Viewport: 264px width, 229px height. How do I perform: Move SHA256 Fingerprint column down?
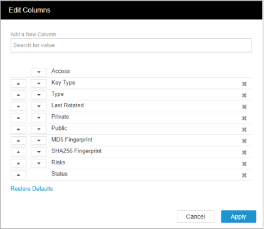tap(39, 152)
